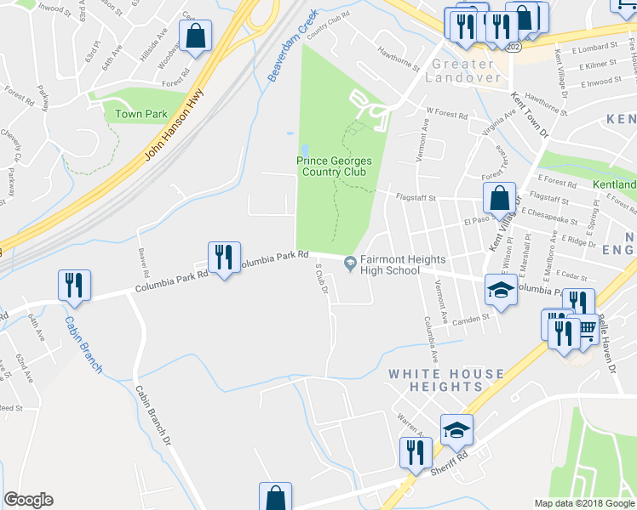Click the Fairmont Heights High School pin

click(x=350, y=264)
